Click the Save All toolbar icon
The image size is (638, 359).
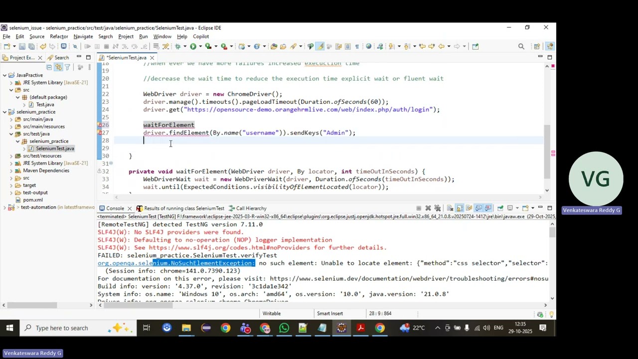point(31,46)
